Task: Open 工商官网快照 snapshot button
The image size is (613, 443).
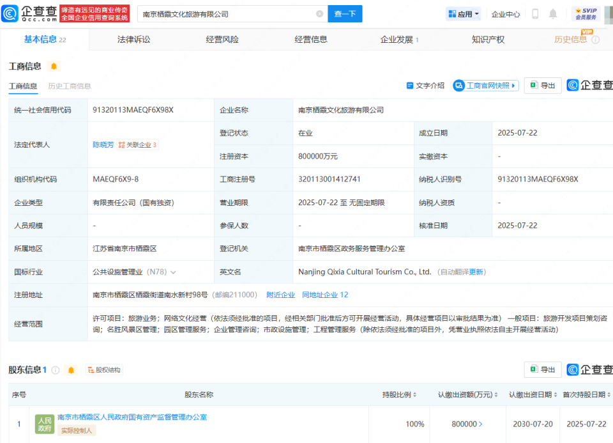Action: (x=485, y=86)
